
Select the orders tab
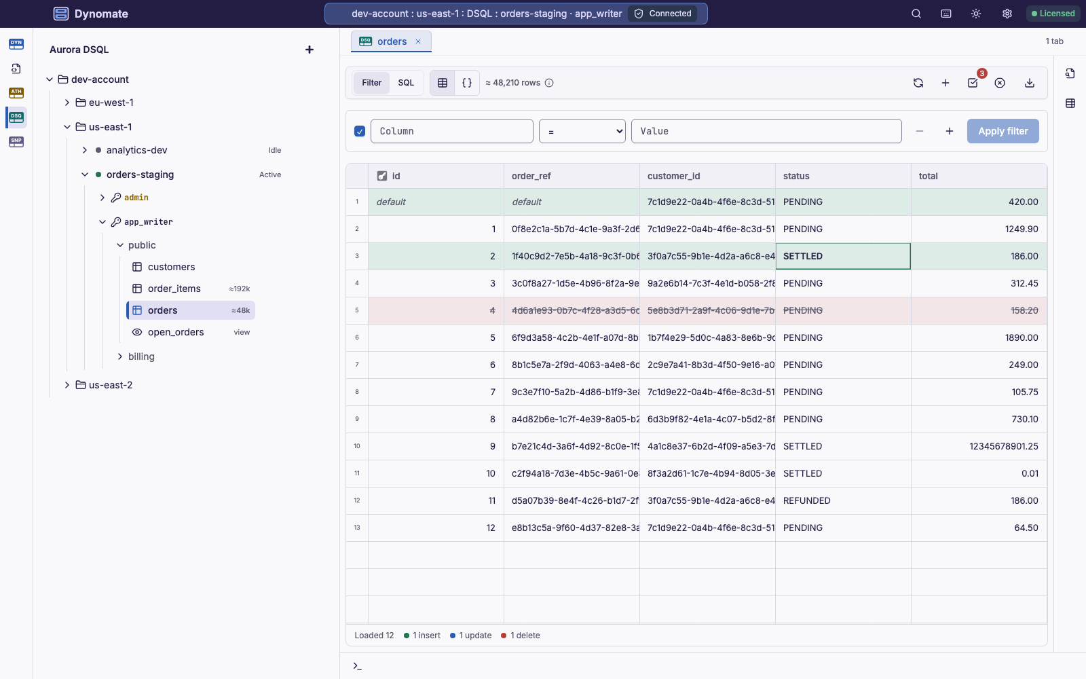pyautogui.click(x=392, y=41)
